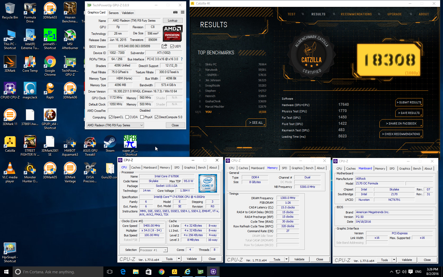The width and height of the screenshot is (443, 277).
Task: Expand Tools dropdown arrow in CPU-Z Memory window
Action: (286, 259)
